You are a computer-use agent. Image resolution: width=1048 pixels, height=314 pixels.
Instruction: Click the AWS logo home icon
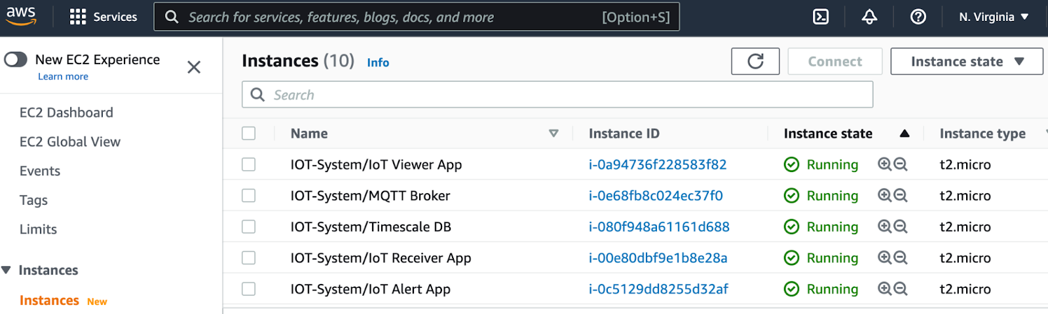pos(22,16)
